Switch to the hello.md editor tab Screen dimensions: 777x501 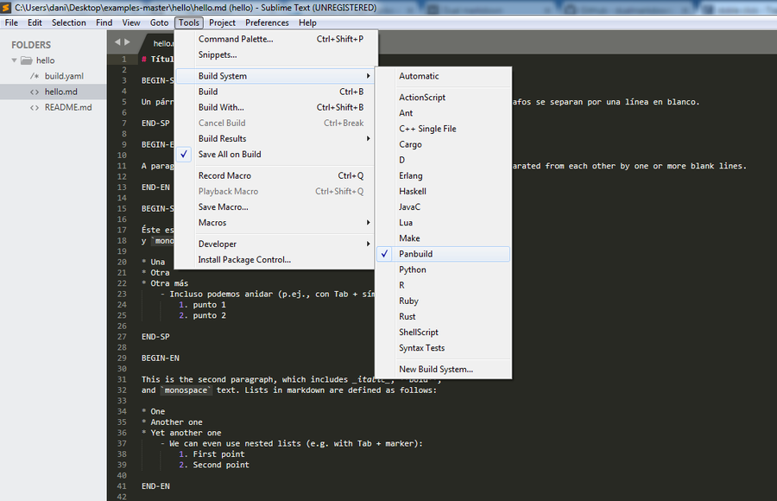[160, 43]
